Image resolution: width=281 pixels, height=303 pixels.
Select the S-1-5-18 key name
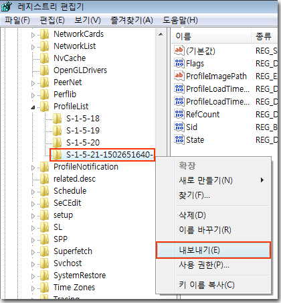click(x=83, y=119)
